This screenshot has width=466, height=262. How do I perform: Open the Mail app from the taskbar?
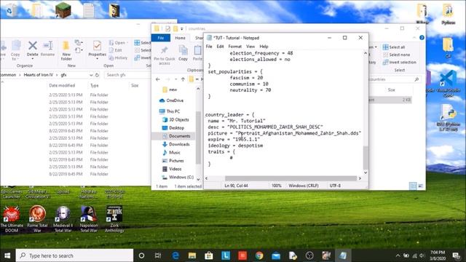point(276,255)
